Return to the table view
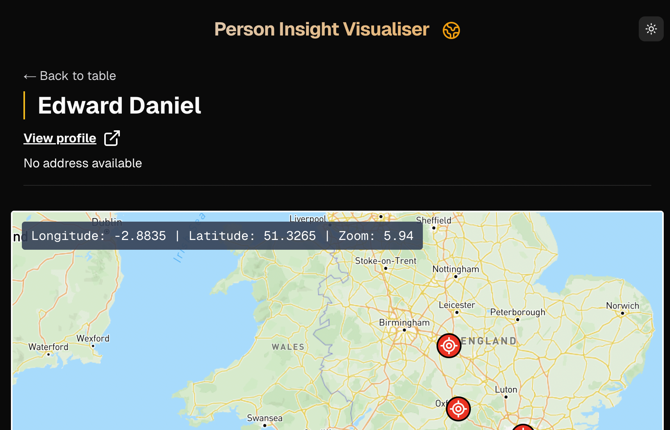670x430 pixels. click(x=69, y=76)
